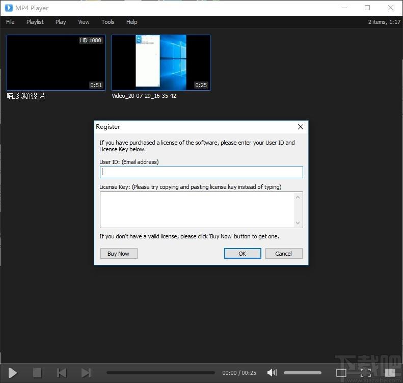Select the Video_20-07-29_16-35-42 thumbnail
This screenshot has width=403, height=383.
click(161, 63)
